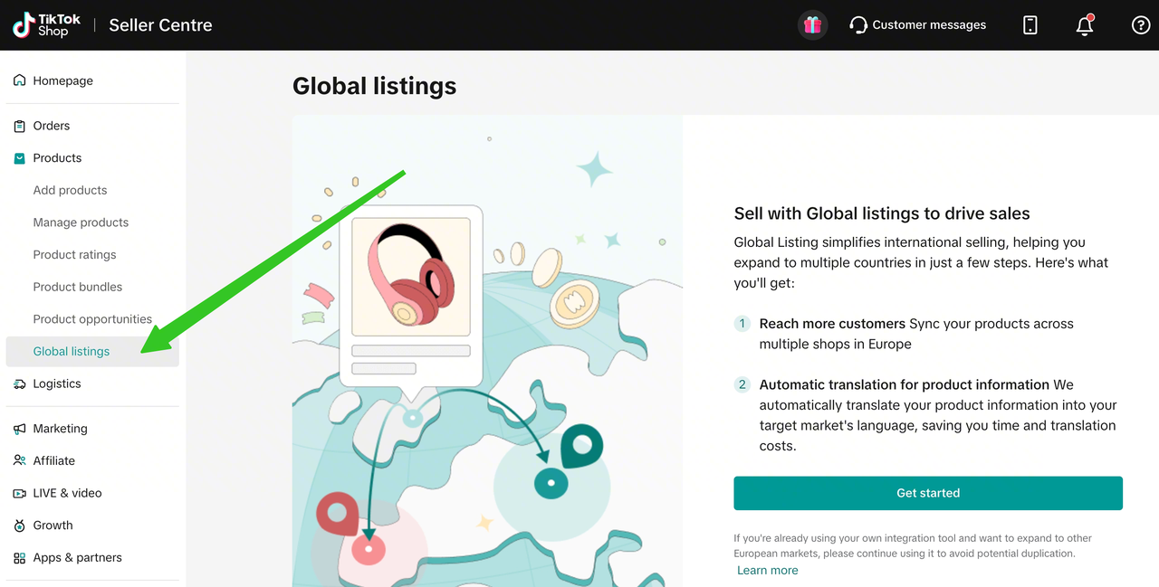The height and width of the screenshot is (587, 1159).
Task: Open Customer messages
Action: coord(929,25)
